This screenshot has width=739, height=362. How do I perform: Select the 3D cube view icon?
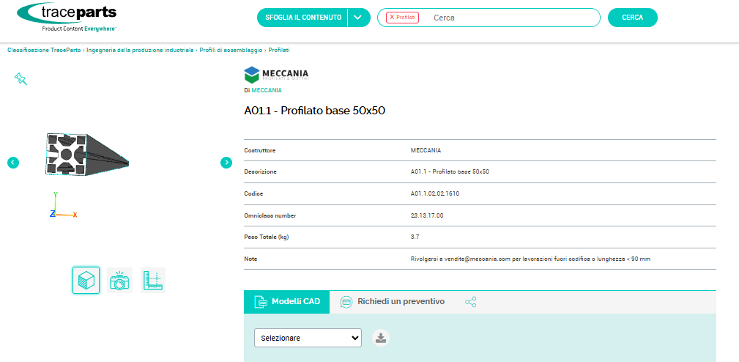[x=86, y=281]
